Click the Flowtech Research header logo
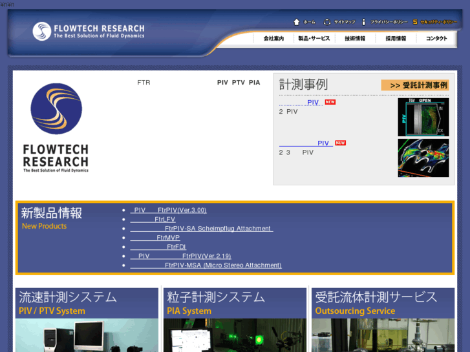470x352 pixels. coord(89,31)
